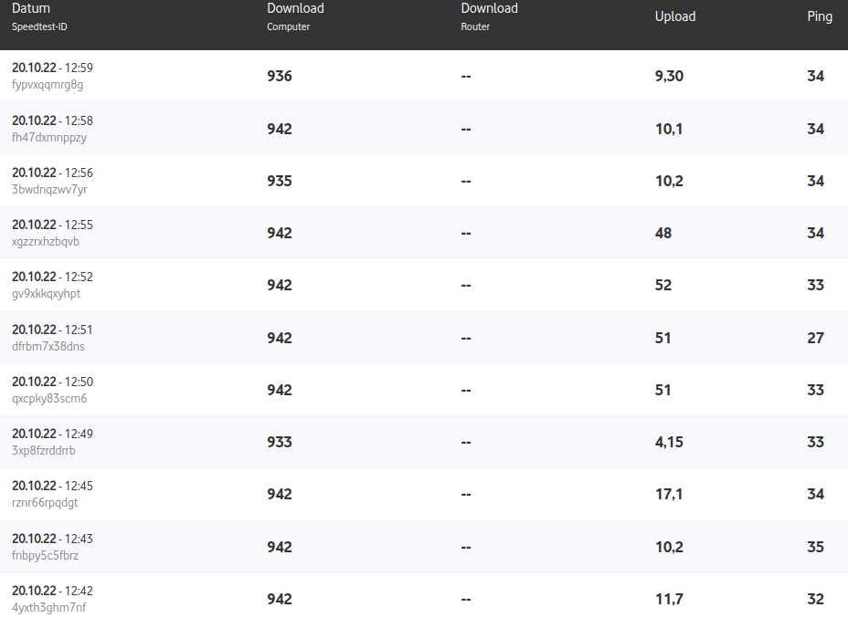Image resolution: width=848 pixels, height=618 pixels.
Task: Open speedtest ID fypvxqqmrg8g
Action: (x=48, y=85)
